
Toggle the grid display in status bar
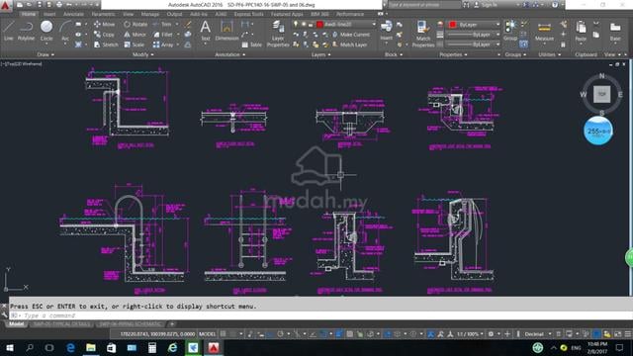(224, 334)
